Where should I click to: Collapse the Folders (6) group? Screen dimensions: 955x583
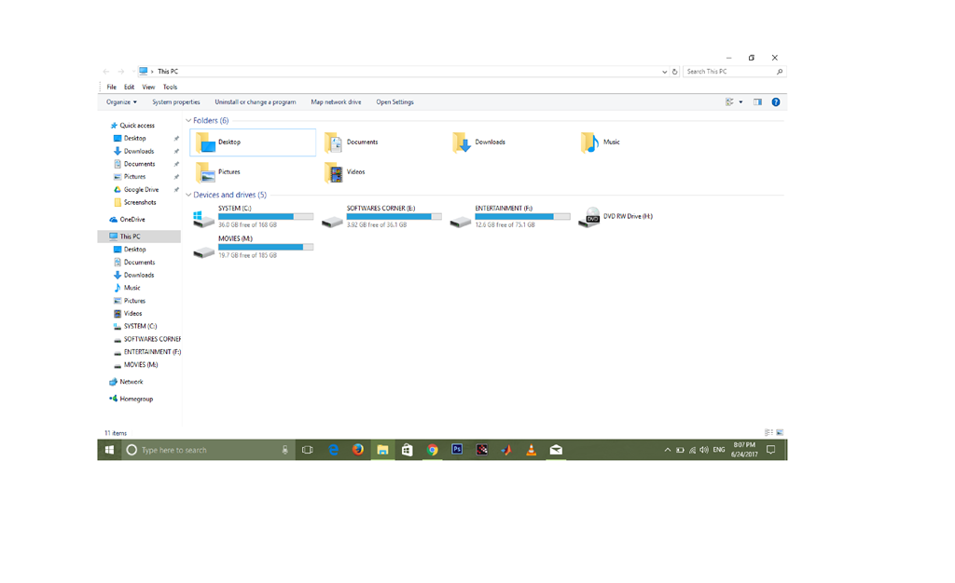pyautogui.click(x=188, y=120)
